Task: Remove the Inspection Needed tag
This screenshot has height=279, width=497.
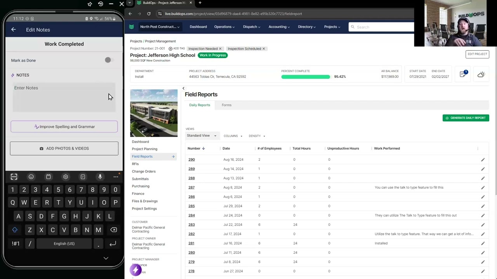Action: pyautogui.click(x=220, y=48)
